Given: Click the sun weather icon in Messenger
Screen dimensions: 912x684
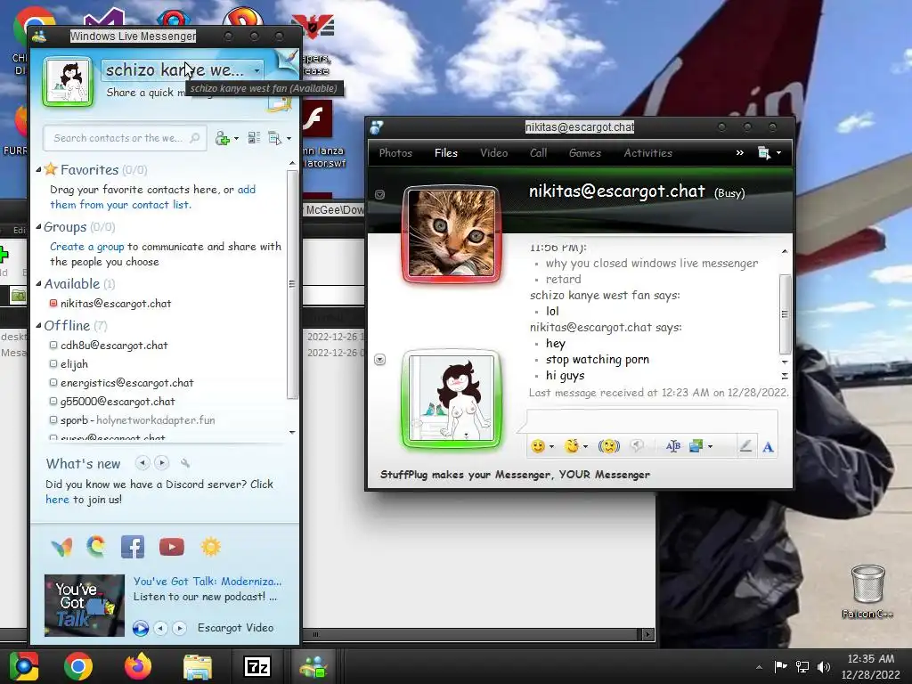Looking at the screenshot, I should pyautogui.click(x=210, y=548).
